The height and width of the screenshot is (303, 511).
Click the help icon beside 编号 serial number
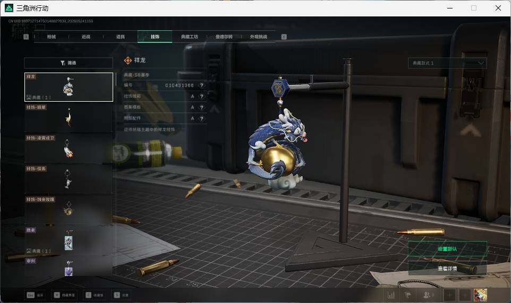(x=202, y=85)
